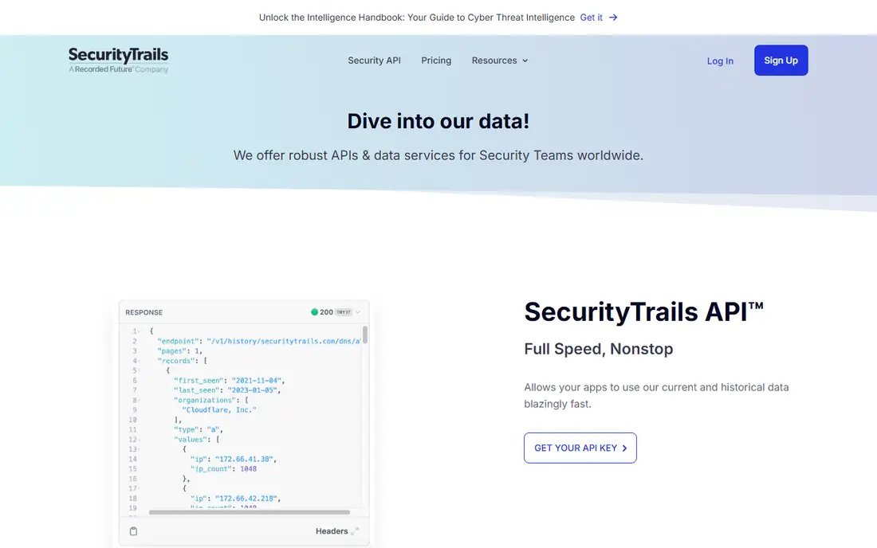The image size is (877, 548).
Task: Collapse the "values" array at line 12
Action: tap(140, 440)
